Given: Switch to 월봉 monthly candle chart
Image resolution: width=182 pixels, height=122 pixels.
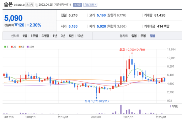Looking at the screenshot, I should coord(153,36).
